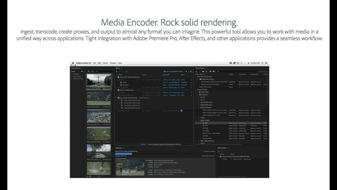The height and width of the screenshot is (190, 337).
Task: Open the Window menu
Action: tap(113, 63)
